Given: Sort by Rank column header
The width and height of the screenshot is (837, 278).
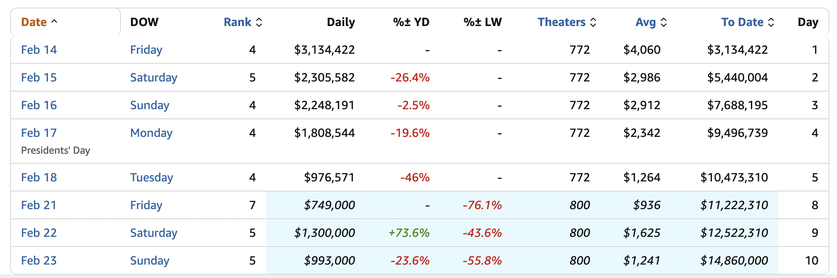Looking at the screenshot, I should (x=237, y=22).
